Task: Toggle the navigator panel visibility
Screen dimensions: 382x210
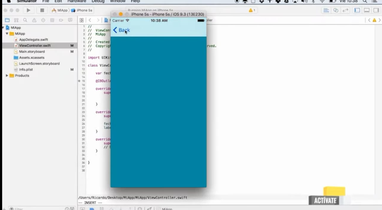Action: [357, 10]
